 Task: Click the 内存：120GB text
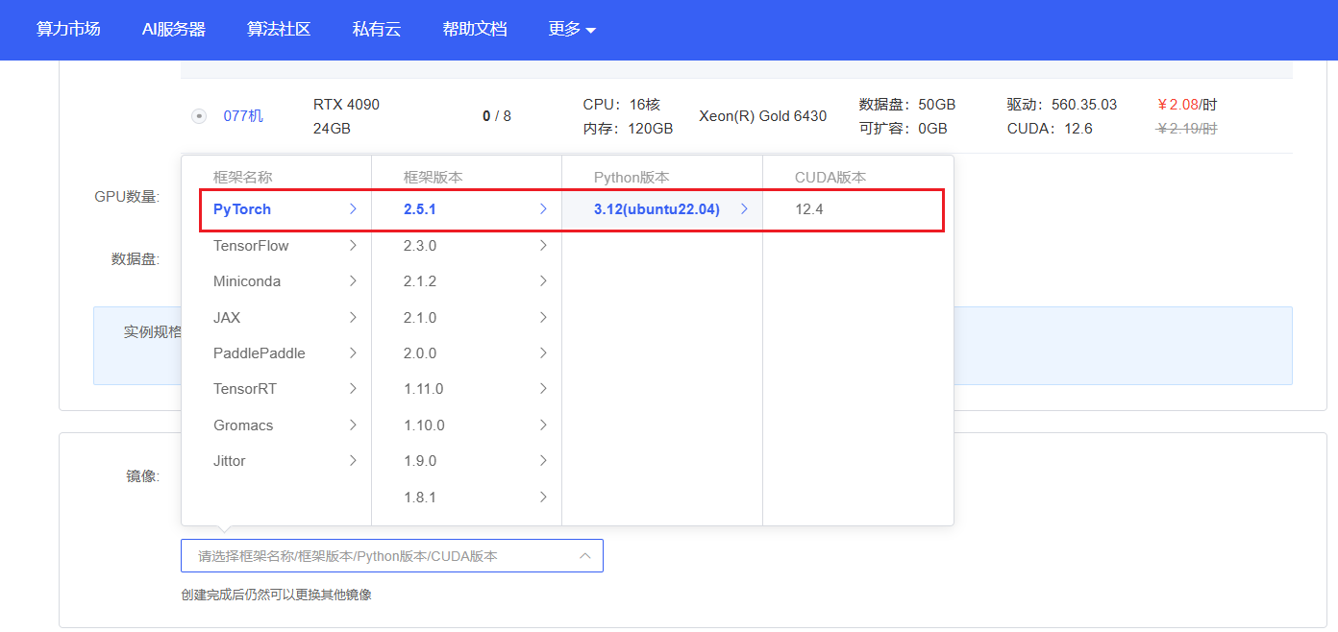pyautogui.click(x=628, y=129)
